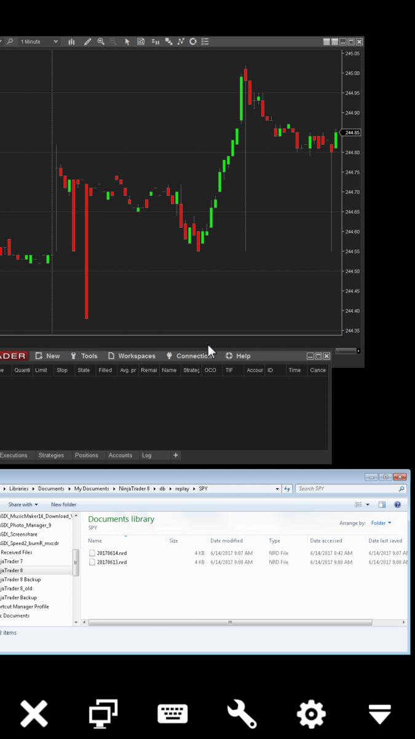The height and width of the screenshot is (739, 415).
Task: Click the Time column header
Action: point(294,370)
